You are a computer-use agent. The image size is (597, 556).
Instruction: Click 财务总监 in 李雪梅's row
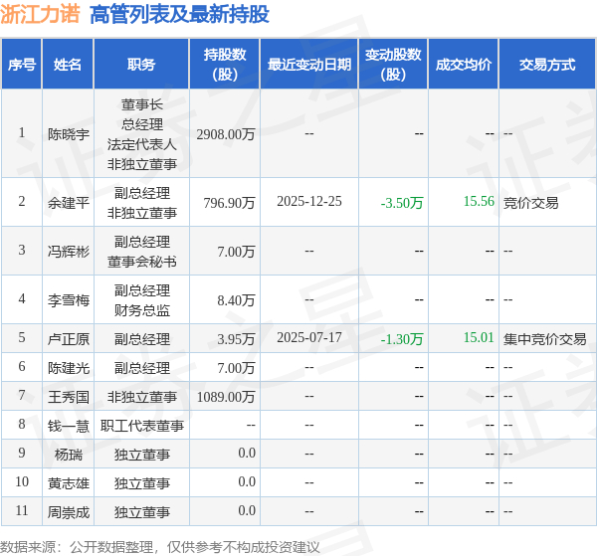click(x=141, y=309)
